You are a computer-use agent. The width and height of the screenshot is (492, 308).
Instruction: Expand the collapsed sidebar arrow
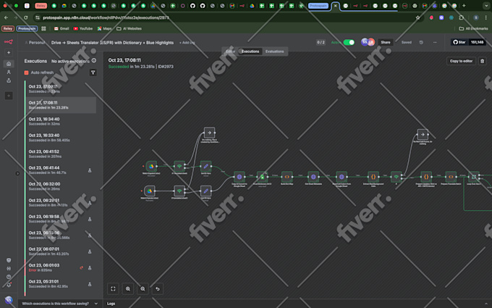click(x=17, y=173)
